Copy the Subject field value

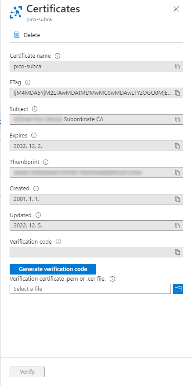pos(177,119)
